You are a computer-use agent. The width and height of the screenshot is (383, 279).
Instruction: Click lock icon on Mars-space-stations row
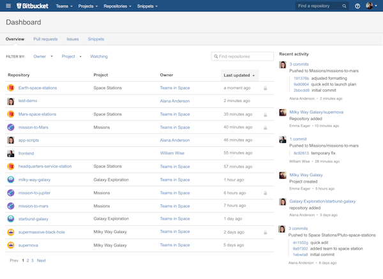tap(266, 114)
